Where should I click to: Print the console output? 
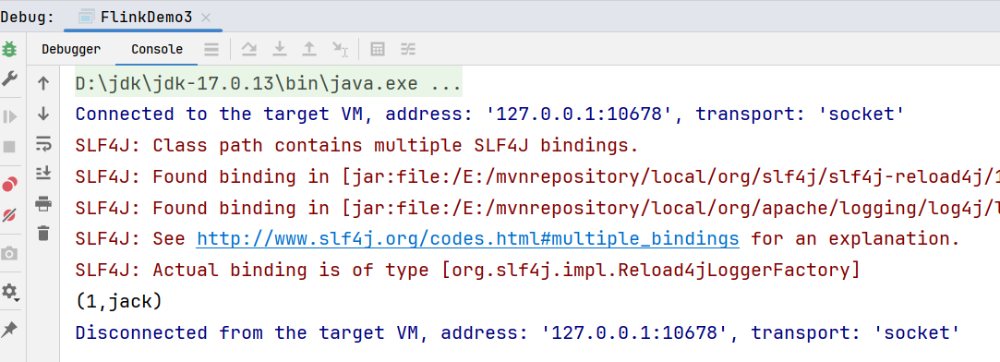(43, 204)
